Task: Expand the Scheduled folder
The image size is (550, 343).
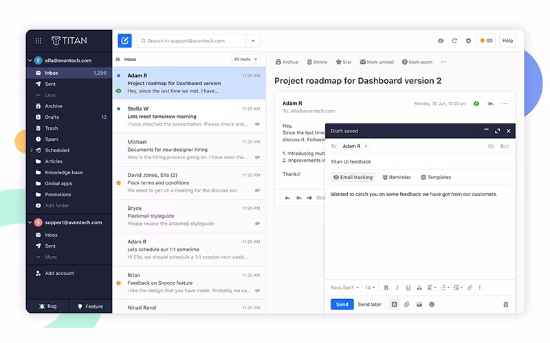Action: [31, 150]
